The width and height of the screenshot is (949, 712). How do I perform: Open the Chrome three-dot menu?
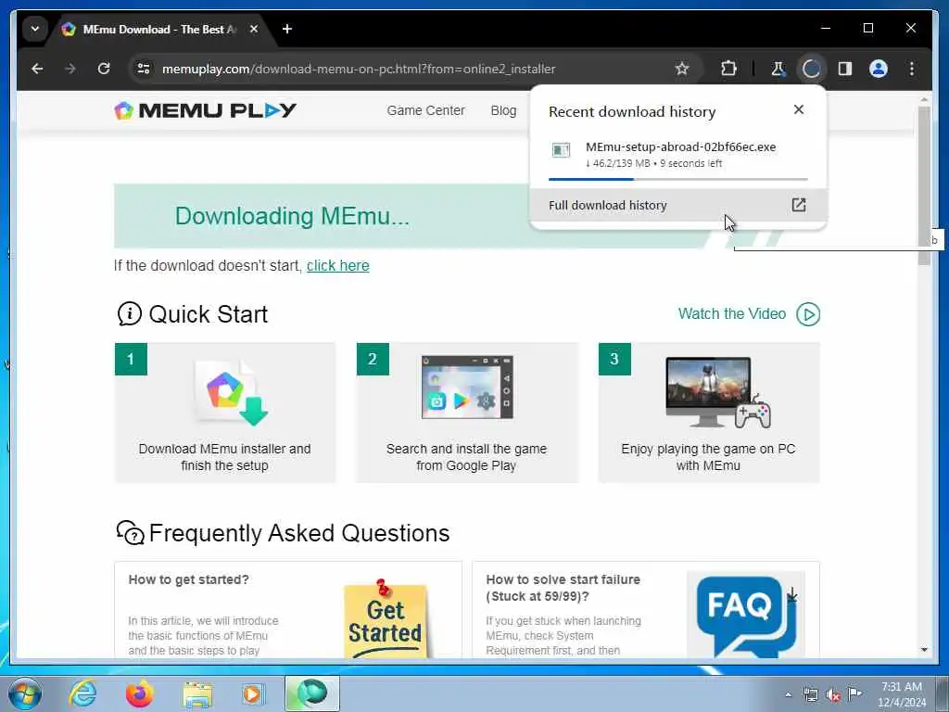point(912,69)
